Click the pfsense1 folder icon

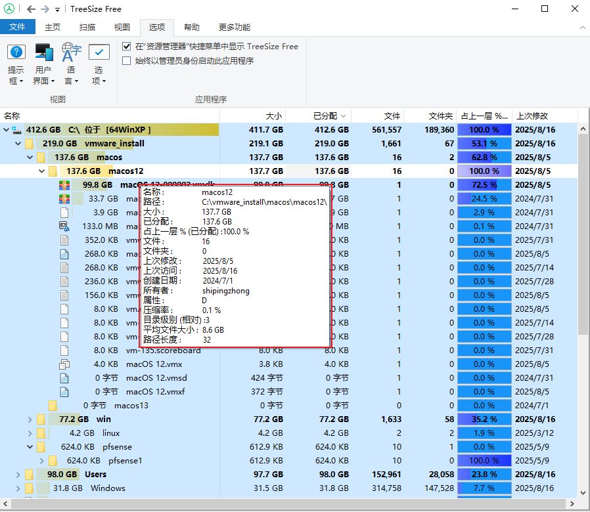53,461
